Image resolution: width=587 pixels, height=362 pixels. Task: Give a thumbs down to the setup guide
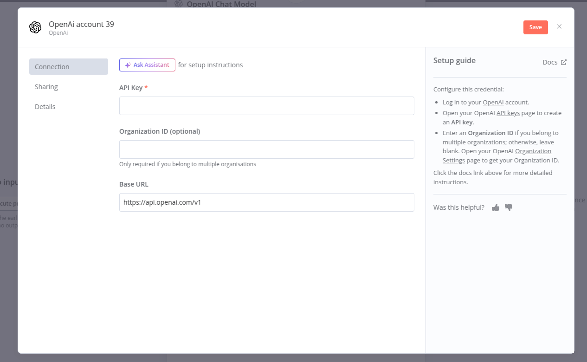pyautogui.click(x=509, y=207)
